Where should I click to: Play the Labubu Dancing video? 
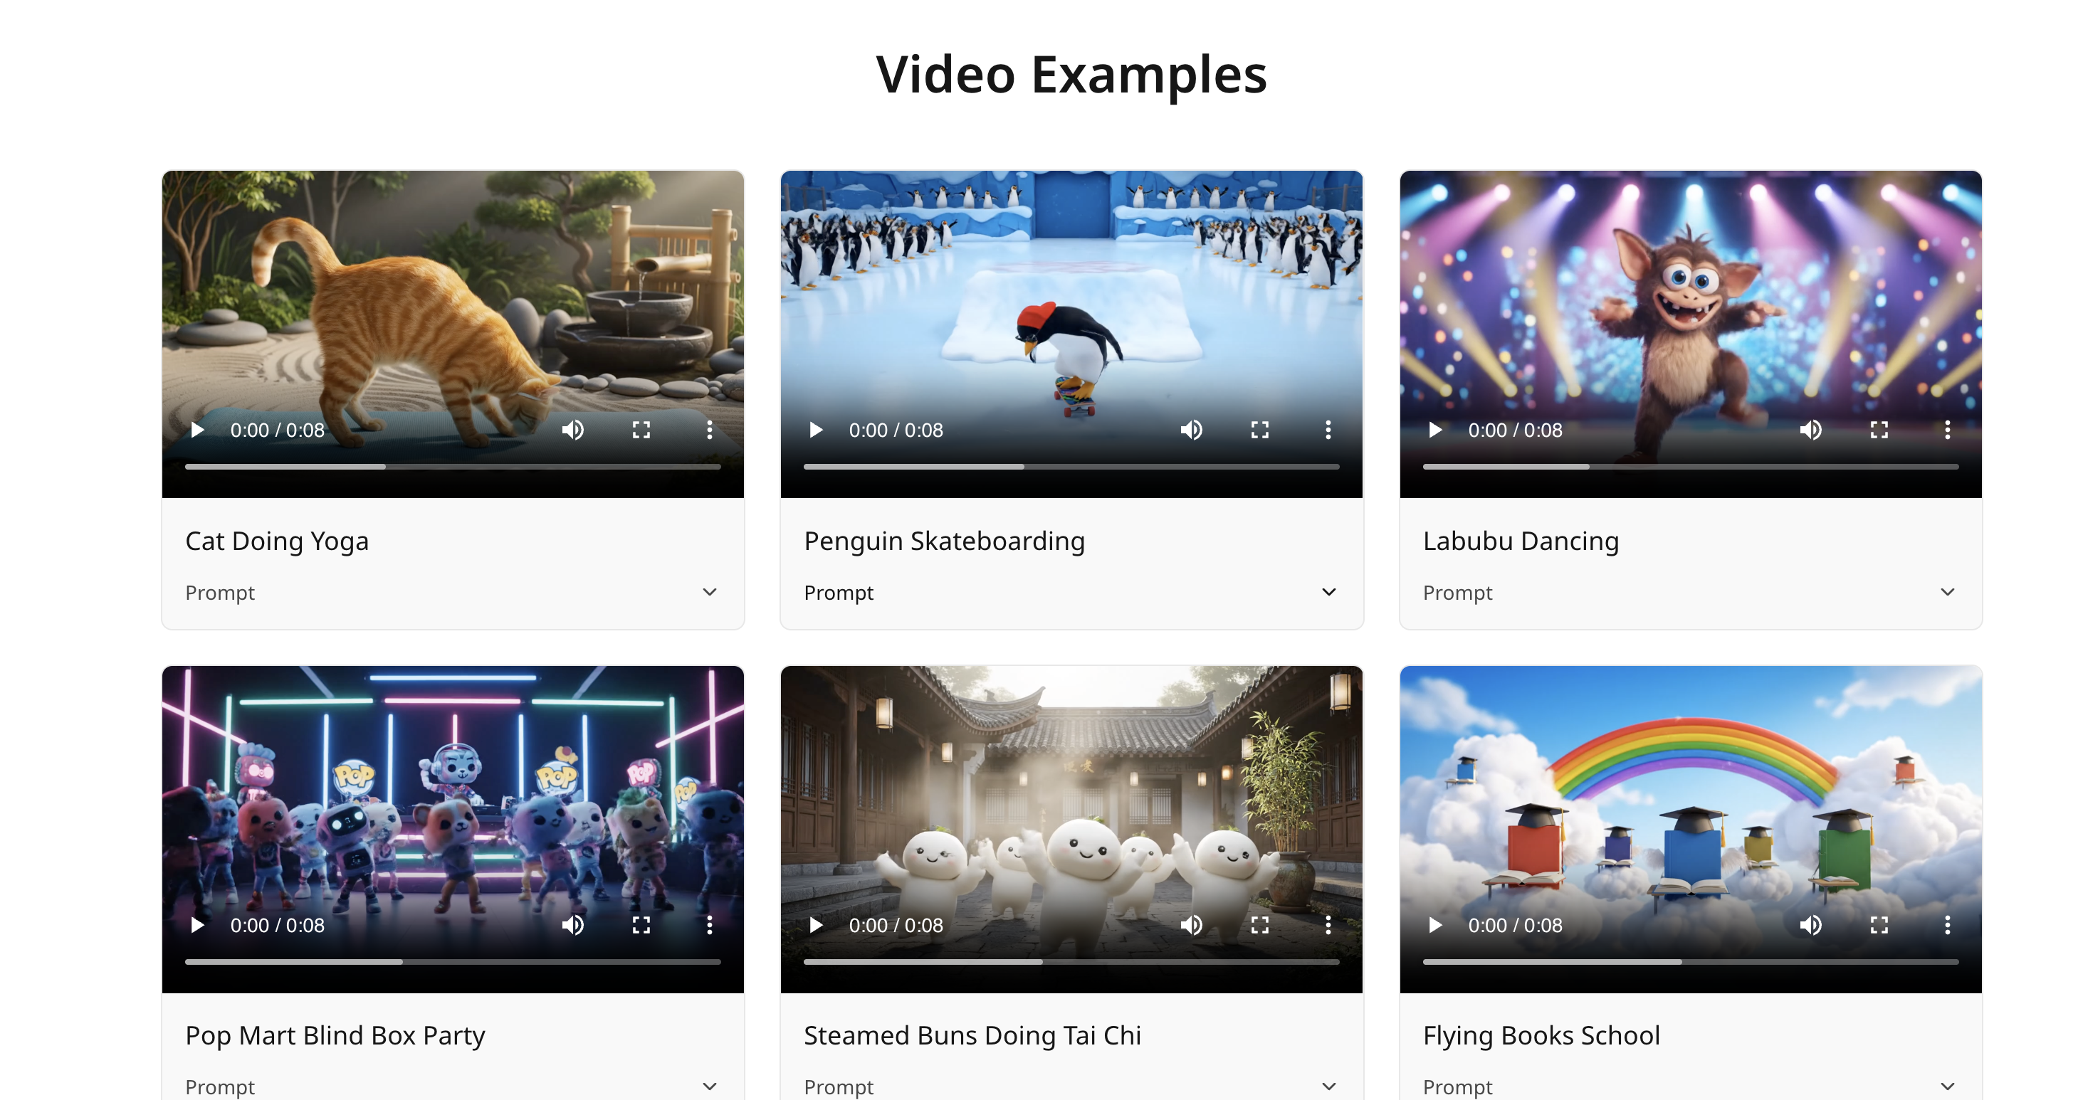[1435, 430]
